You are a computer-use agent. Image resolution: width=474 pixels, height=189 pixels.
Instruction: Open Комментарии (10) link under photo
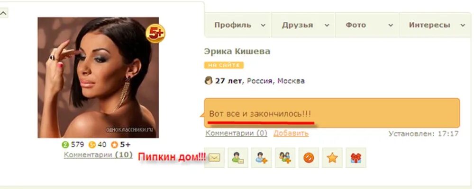click(98, 155)
